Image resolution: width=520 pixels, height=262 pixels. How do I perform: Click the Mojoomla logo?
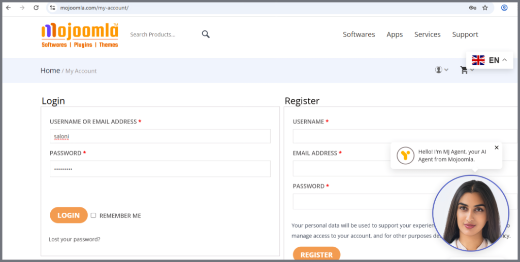click(80, 34)
